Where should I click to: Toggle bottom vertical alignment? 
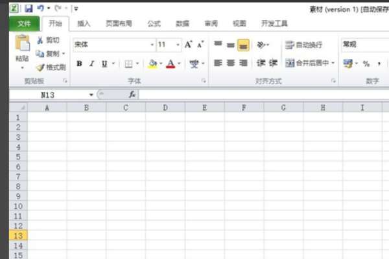(243, 45)
